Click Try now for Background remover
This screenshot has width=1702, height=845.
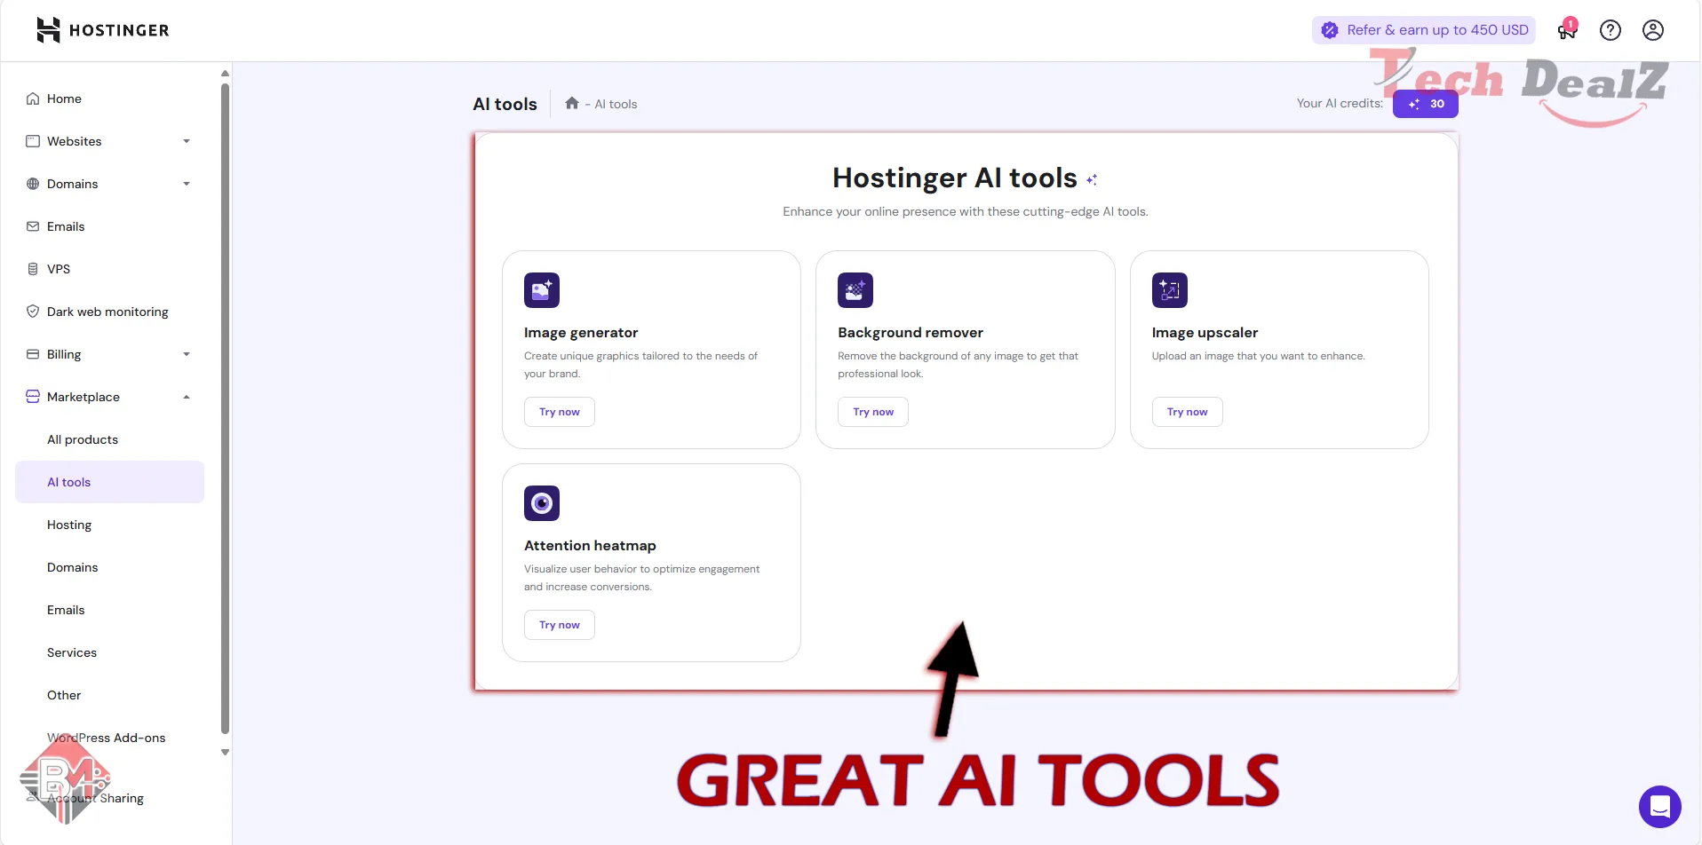point(873,412)
